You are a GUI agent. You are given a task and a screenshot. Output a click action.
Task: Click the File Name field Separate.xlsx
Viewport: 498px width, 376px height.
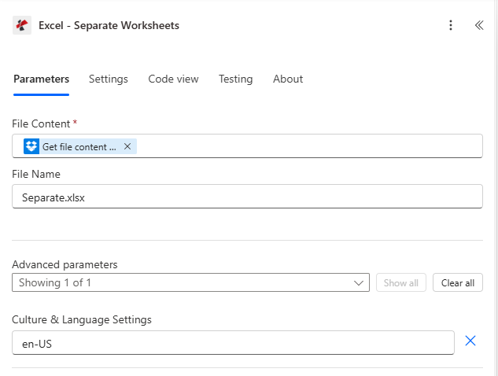click(x=247, y=197)
